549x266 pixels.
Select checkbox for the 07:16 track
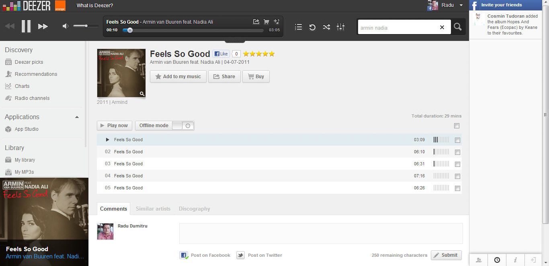pos(457,176)
